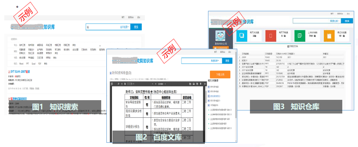Click the user avatar in knowledge warehouse sidebar
358x147 pixels.
point(221,36)
